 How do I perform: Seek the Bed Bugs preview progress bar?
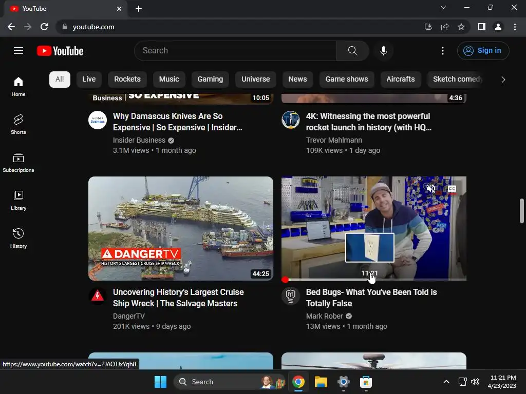click(x=374, y=280)
